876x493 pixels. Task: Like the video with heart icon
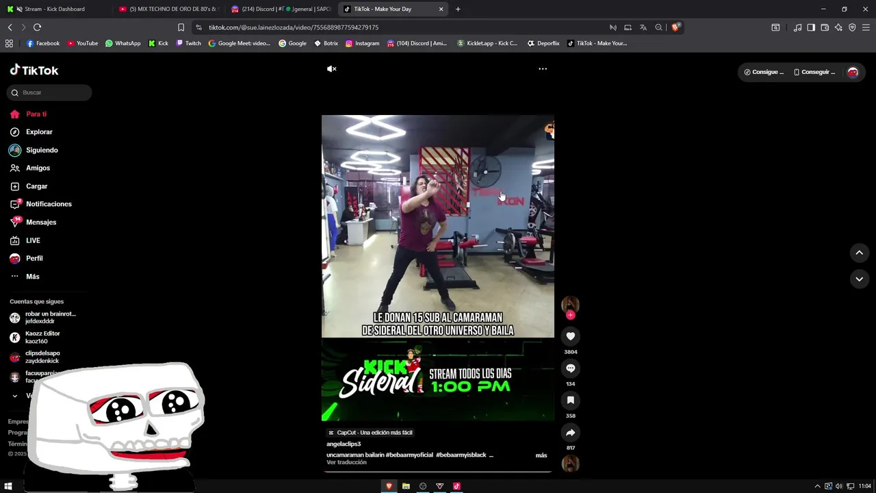570,336
